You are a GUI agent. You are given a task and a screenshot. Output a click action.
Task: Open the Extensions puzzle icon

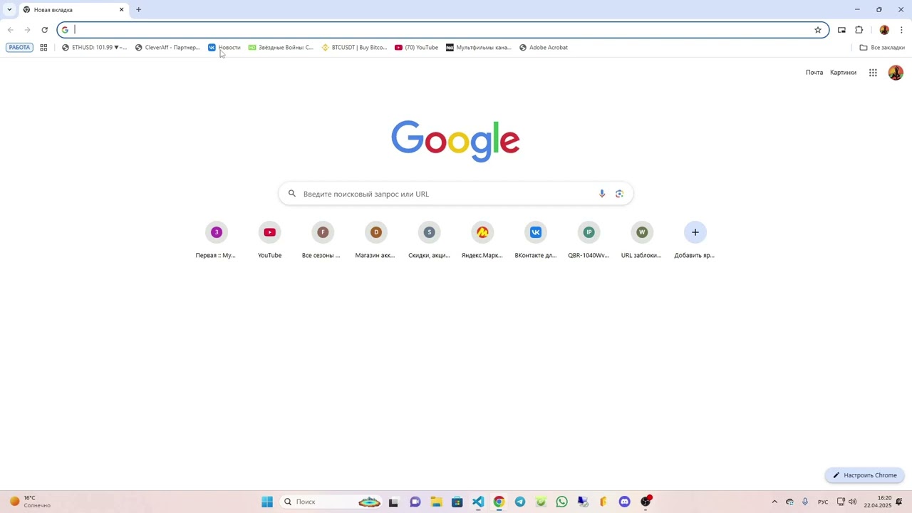(x=859, y=30)
